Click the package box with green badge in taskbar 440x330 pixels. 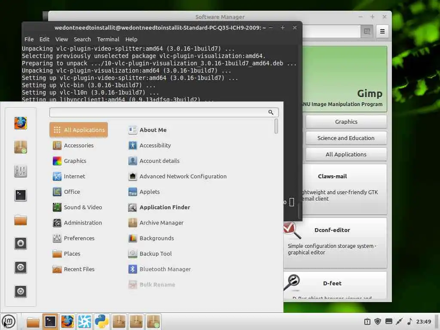[x=153, y=321]
